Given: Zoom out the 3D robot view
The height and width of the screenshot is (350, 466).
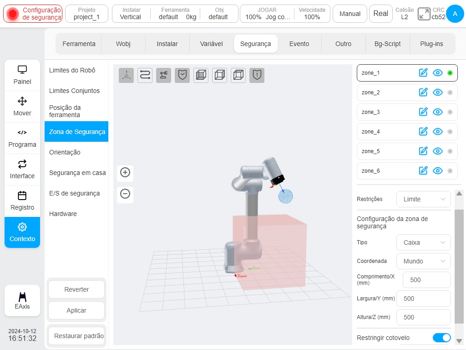Looking at the screenshot, I should (x=125, y=194).
